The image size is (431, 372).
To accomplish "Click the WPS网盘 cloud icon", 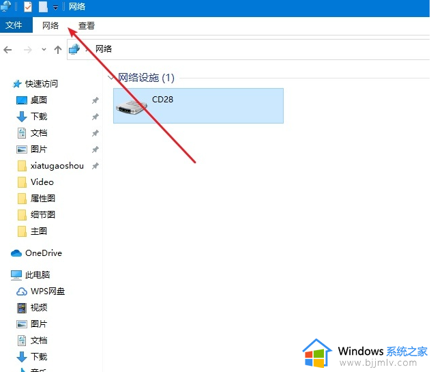I will [22, 291].
